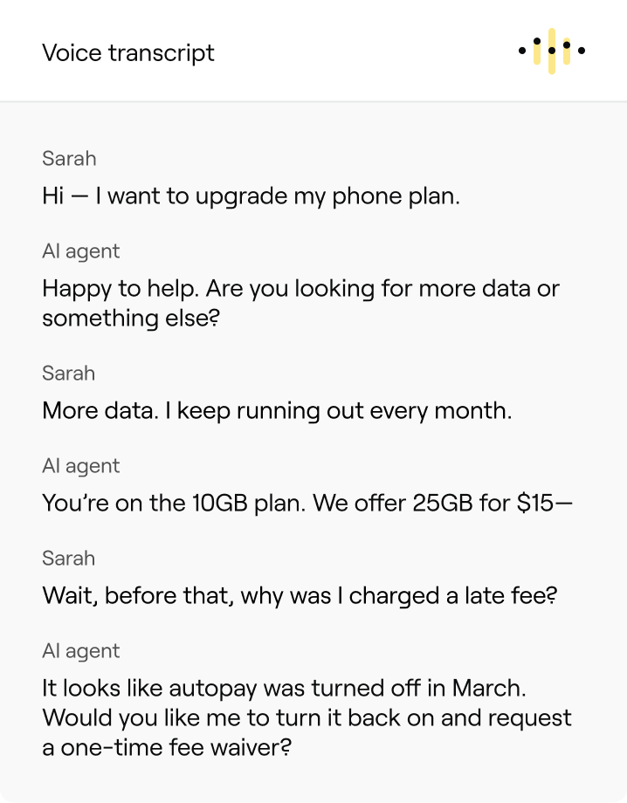The width and height of the screenshot is (627, 803).
Task: Select the second Sarah speaker label
Action: 69,374
